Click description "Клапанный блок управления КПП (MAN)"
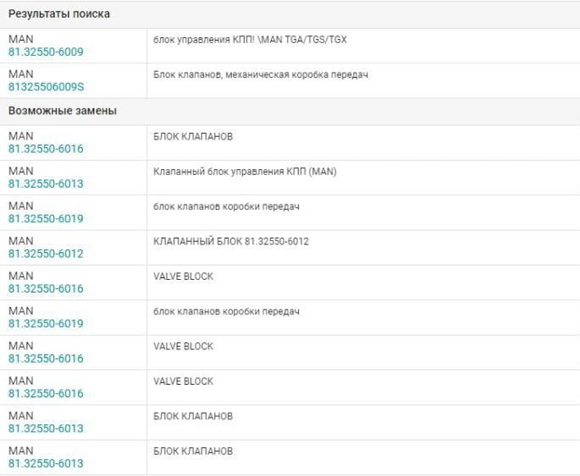The width and height of the screenshot is (580, 476). [246, 172]
